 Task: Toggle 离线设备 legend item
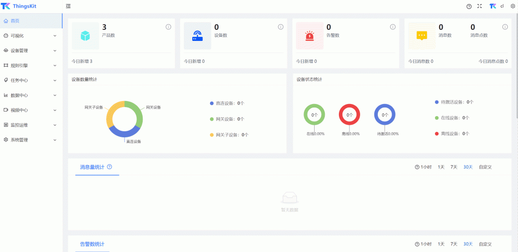click(x=452, y=134)
